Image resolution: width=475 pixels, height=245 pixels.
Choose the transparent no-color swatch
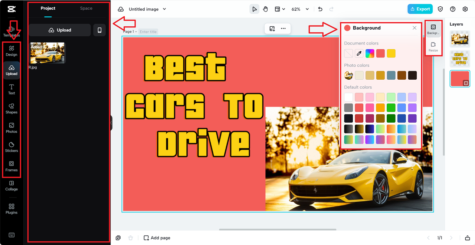click(x=348, y=53)
